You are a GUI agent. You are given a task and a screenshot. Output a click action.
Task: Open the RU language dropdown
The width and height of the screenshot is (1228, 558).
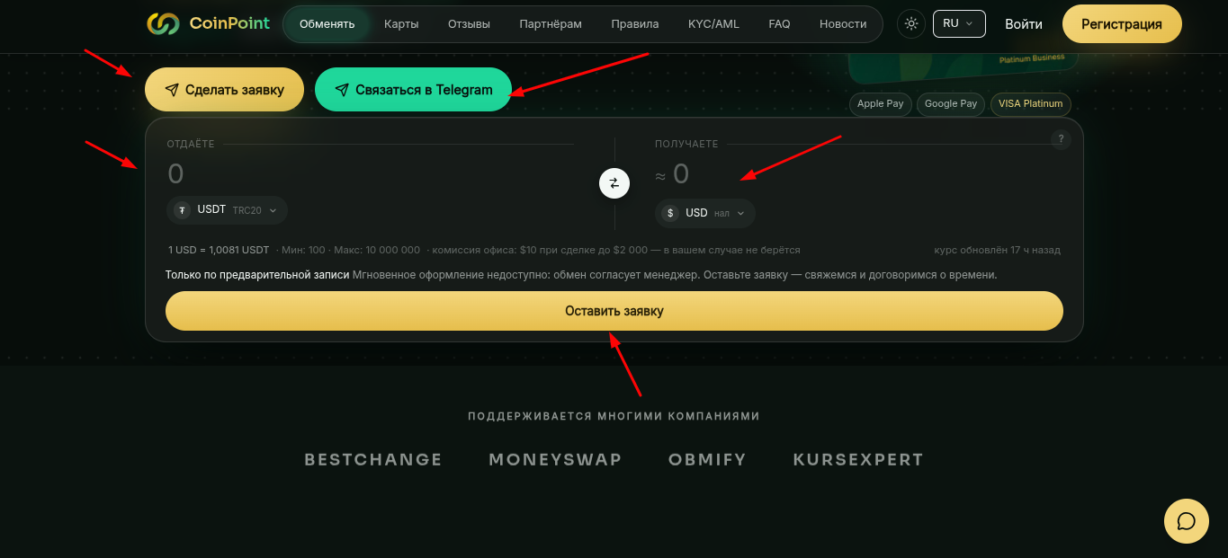959,23
